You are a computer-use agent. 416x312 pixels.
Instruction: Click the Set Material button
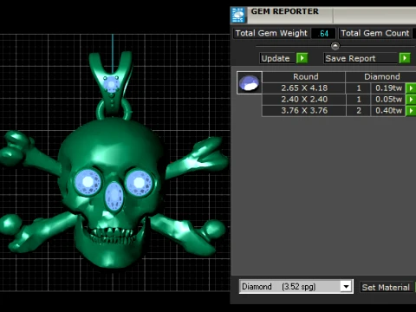pyautogui.click(x=386, y=287)
